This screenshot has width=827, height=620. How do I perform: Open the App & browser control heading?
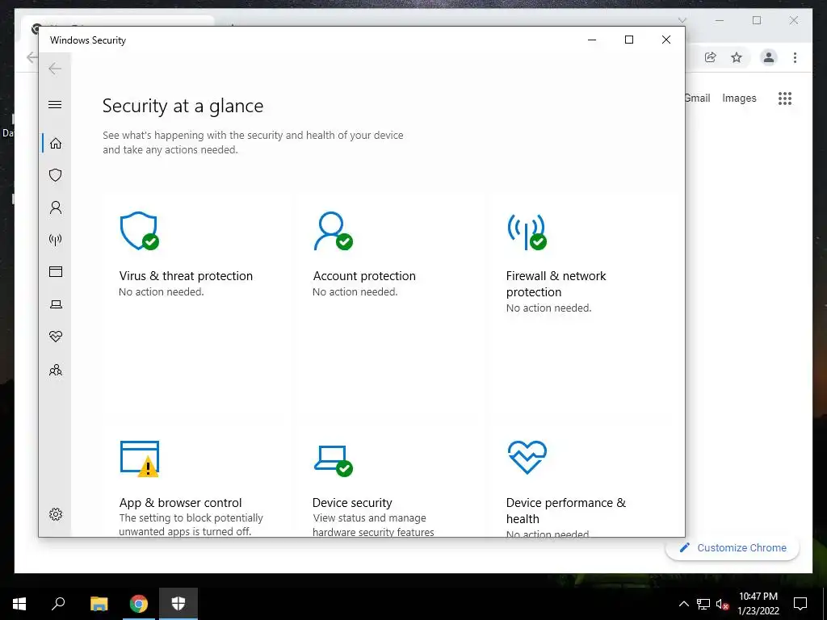tap(180, 502)
